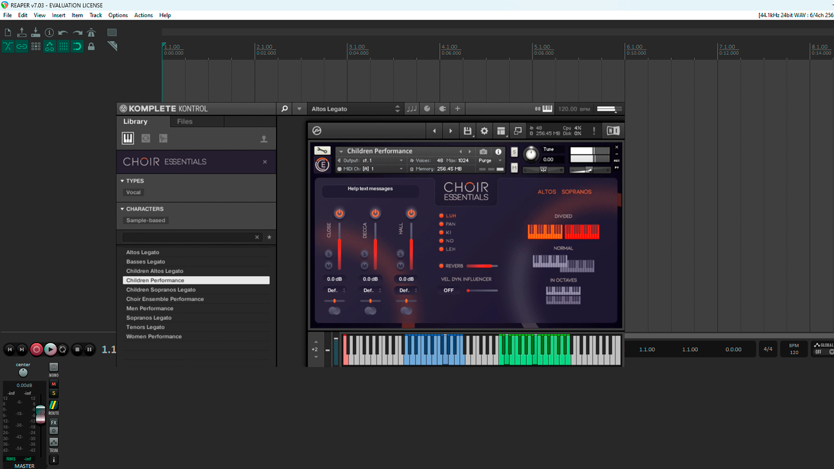Open Project settings info icon in toolbar
The image size is (834, 469).
pos(49,32)
